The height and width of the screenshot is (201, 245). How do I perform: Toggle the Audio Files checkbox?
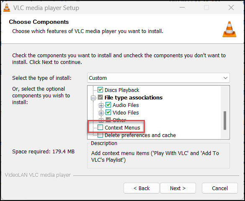click(x=108, y=105)
